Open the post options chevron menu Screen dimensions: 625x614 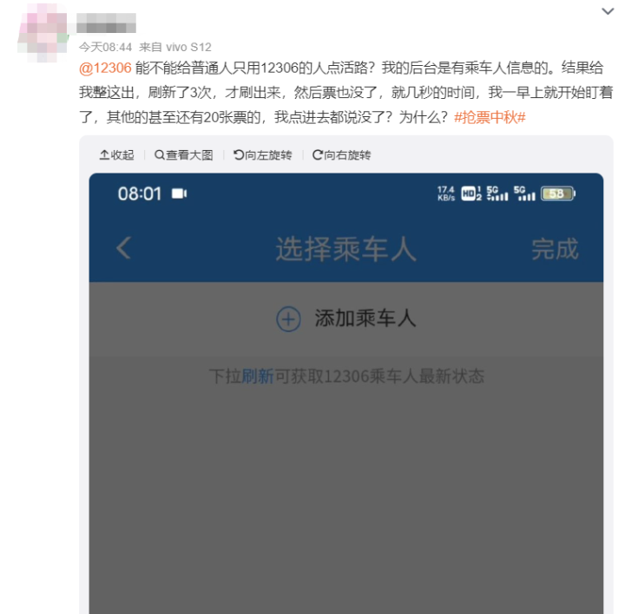click(608, 11)
